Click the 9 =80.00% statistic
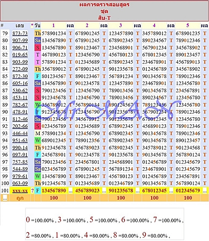209x241 pixels. click(155, 235)
